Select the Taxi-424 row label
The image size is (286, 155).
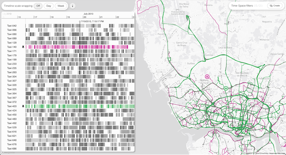(12, 111)
